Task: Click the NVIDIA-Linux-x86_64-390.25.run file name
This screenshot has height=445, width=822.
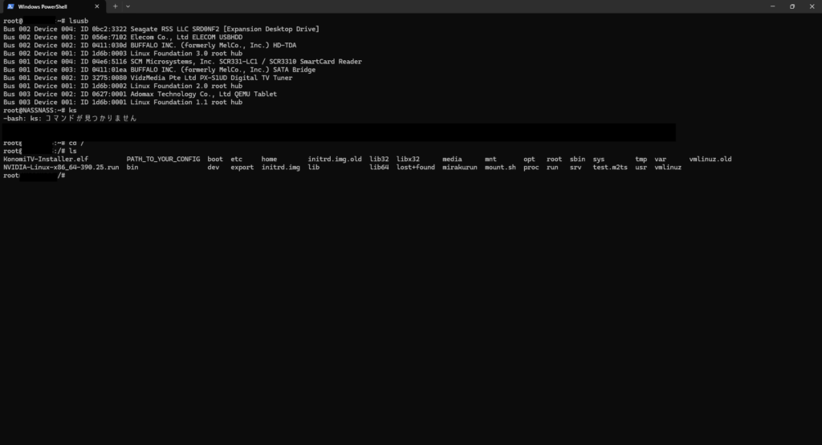Action: [61, 168]
